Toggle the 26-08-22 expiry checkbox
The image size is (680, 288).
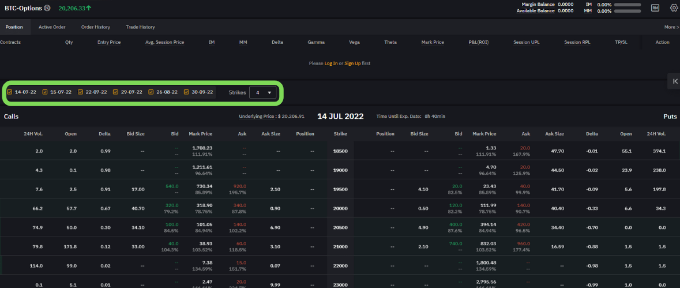[x=151, y=92]
